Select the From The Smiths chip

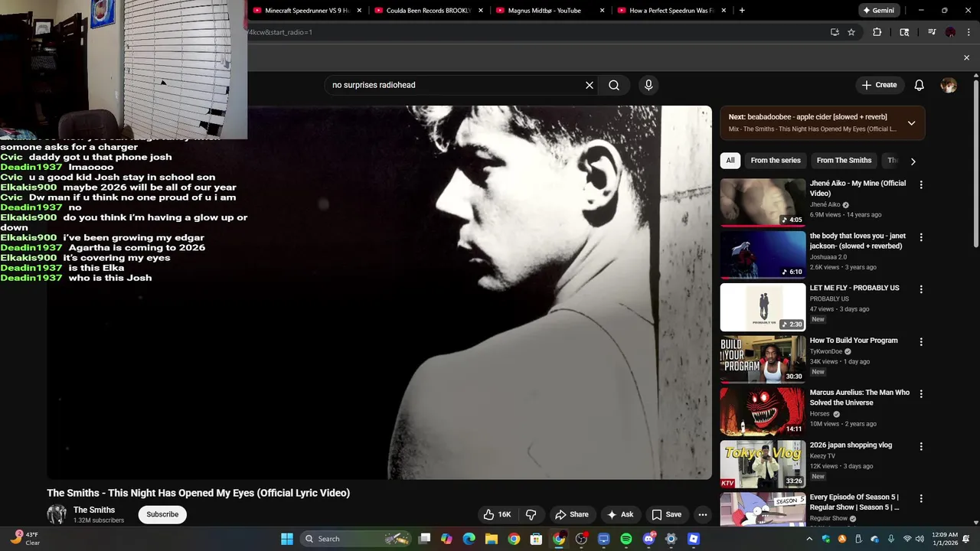[x=844, y=161]
